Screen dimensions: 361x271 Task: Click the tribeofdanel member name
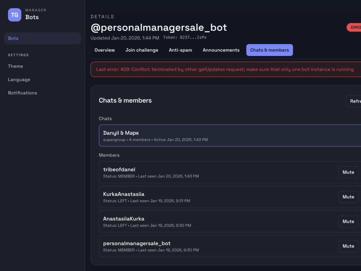pyautogui.click(x=119, y=169)
